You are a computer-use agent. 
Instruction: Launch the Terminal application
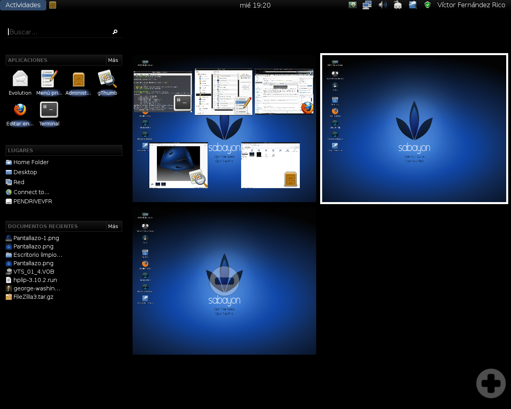coord(49,114)
